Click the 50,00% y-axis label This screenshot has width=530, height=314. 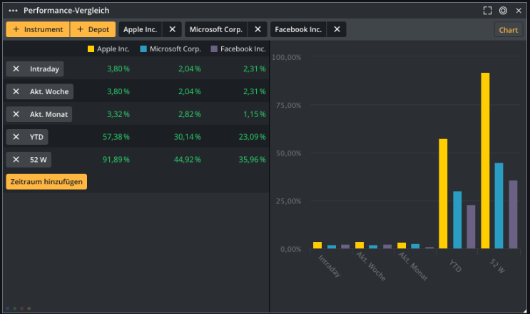tap(288, 153)
